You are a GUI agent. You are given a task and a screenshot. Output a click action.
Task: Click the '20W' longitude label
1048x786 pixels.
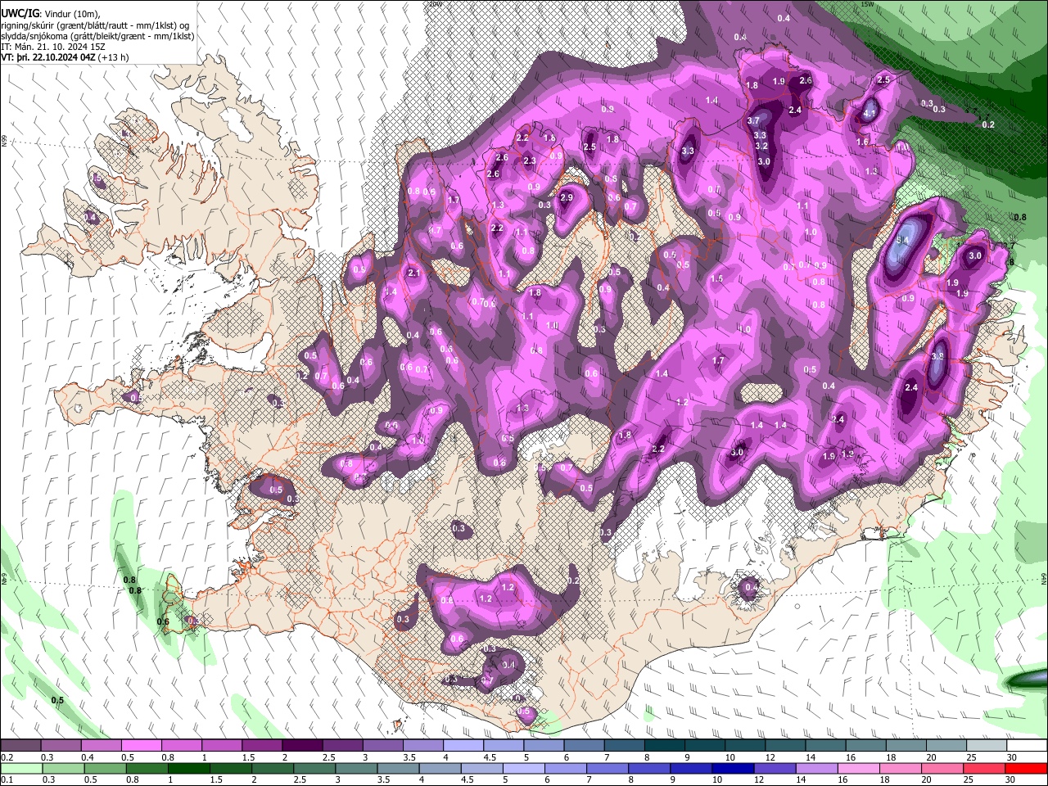pos(435,4)
